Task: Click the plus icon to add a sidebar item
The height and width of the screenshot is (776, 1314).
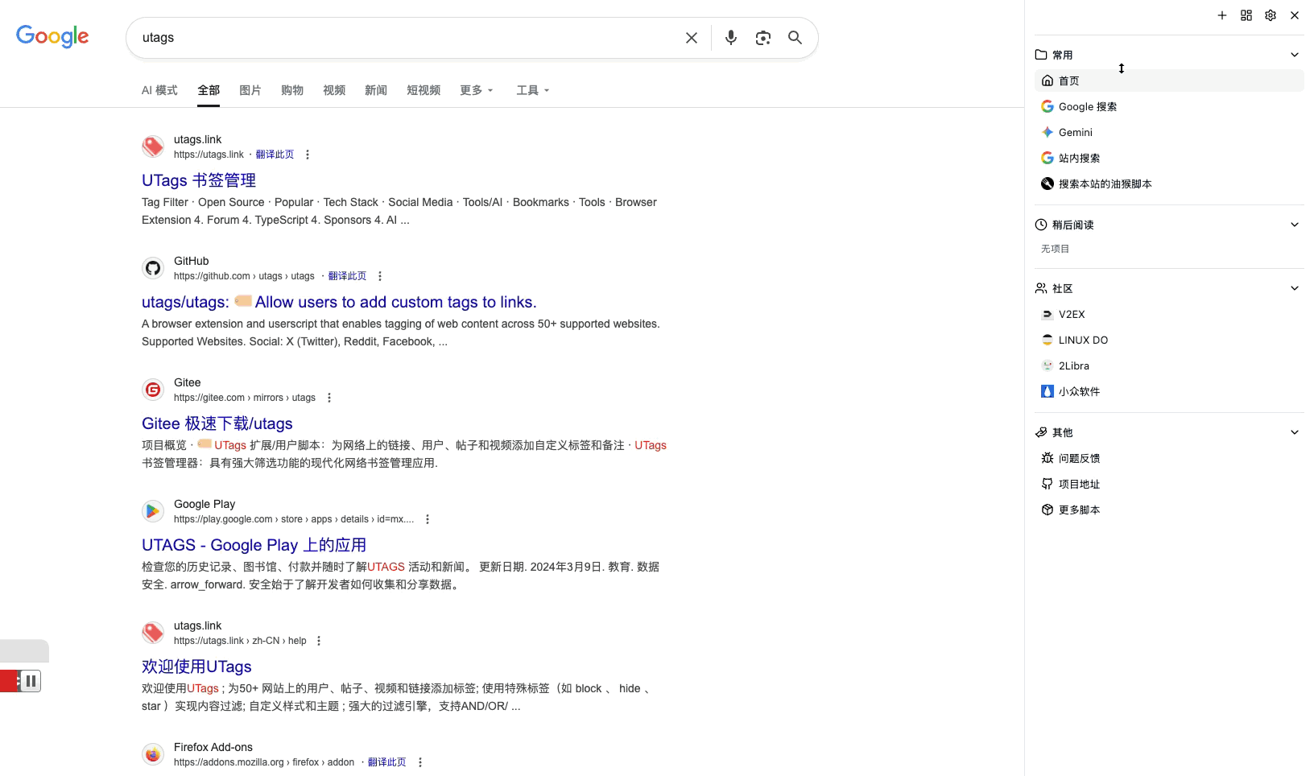Action: click(1221, 14)
